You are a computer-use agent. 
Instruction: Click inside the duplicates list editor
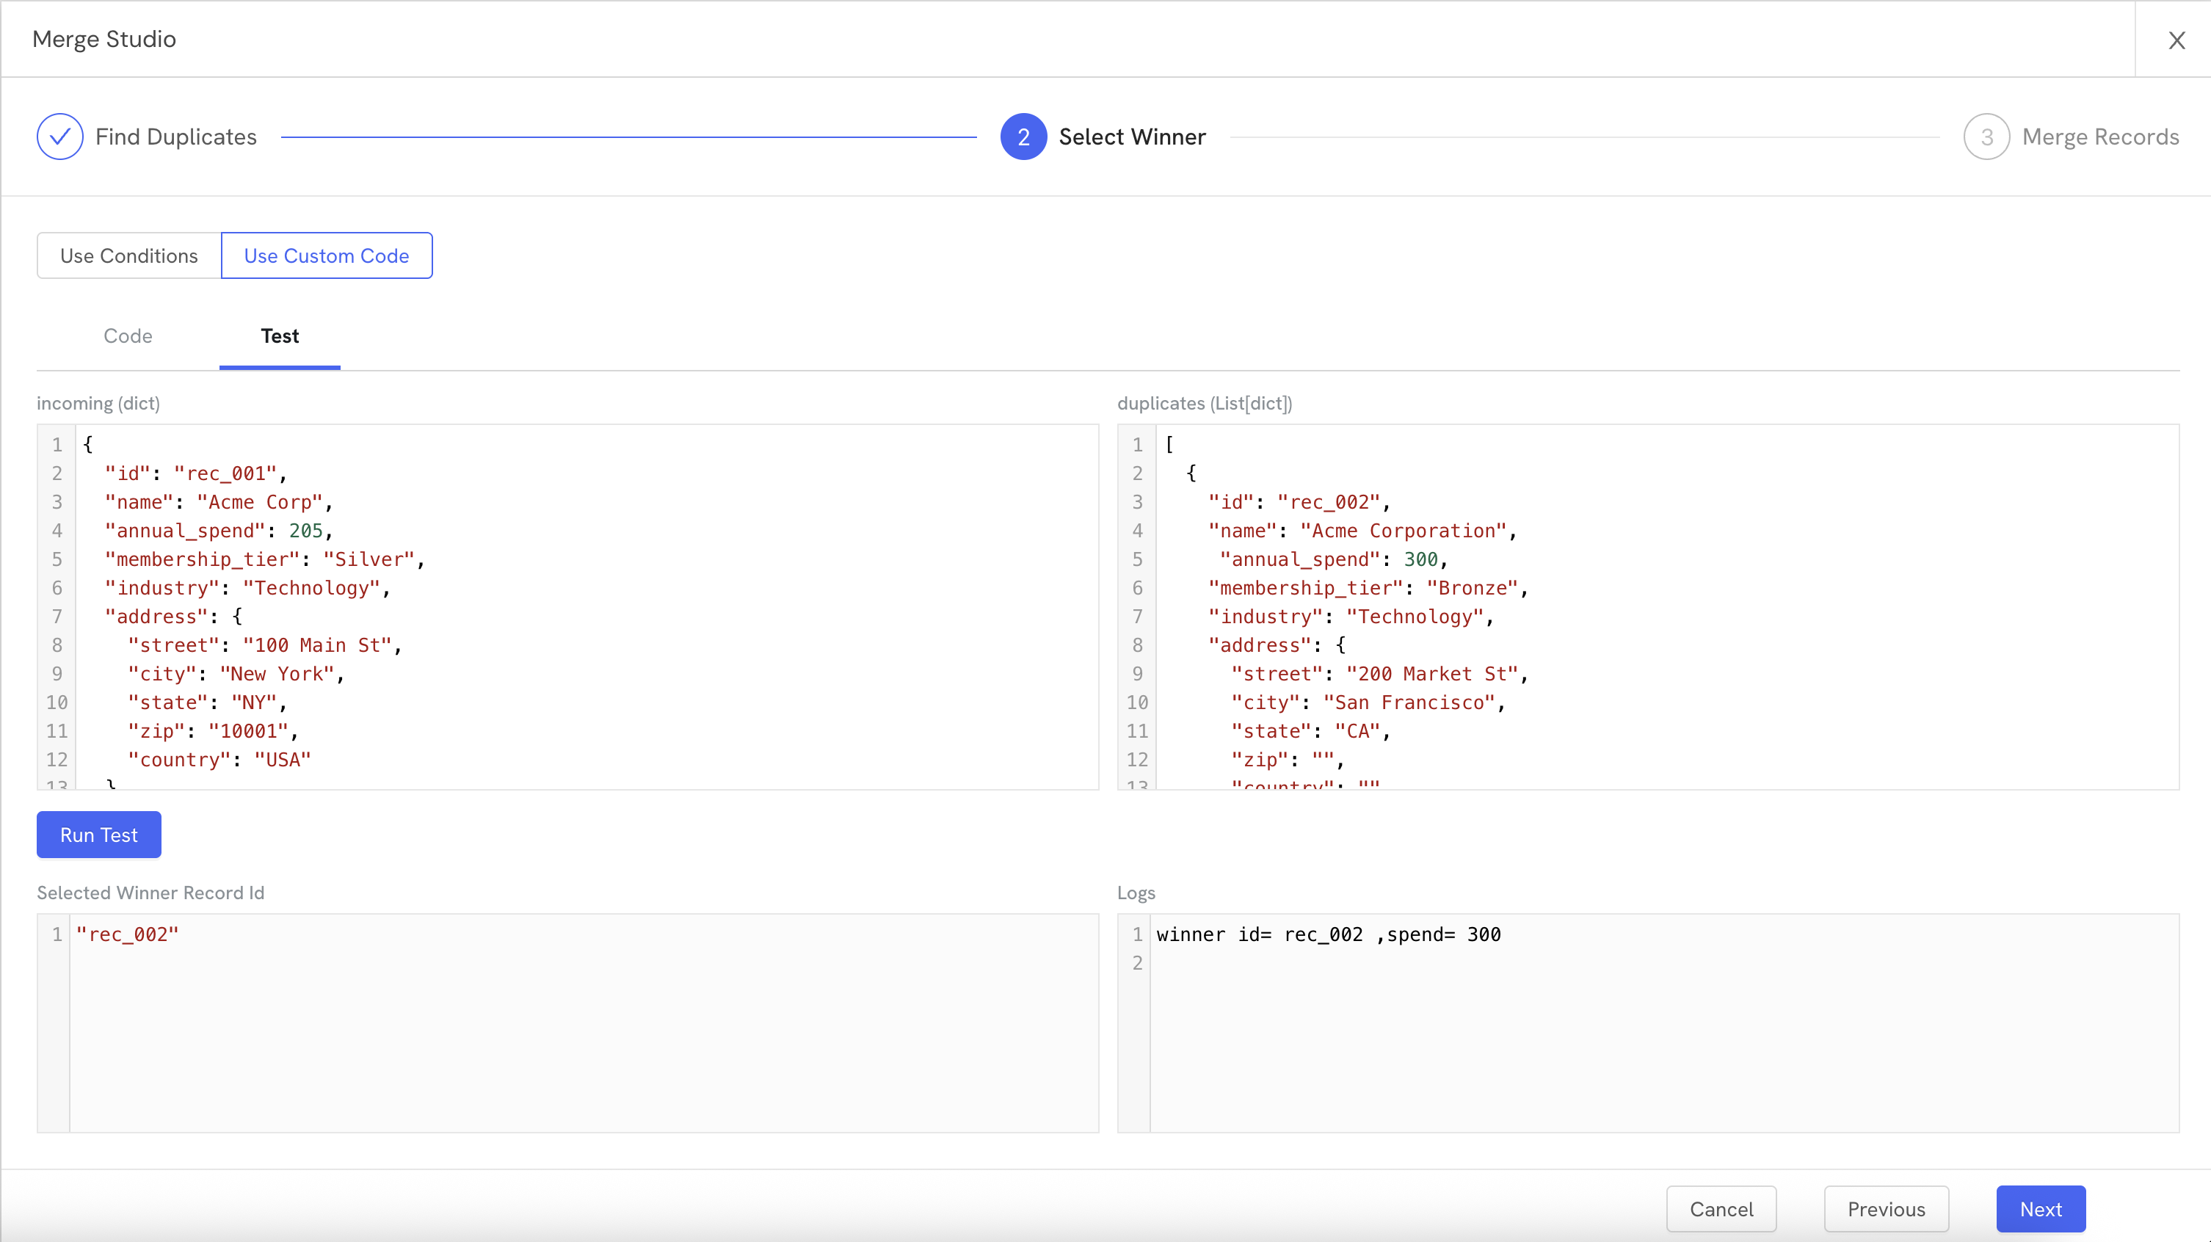(1648, 607)
